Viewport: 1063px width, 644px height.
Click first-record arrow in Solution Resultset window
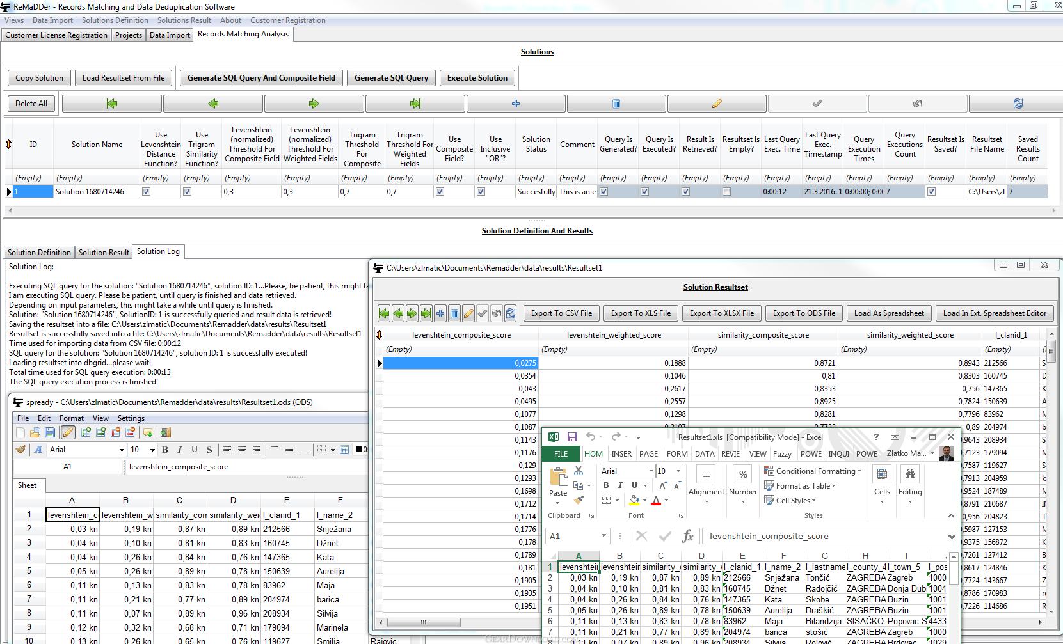coord(384,313)
